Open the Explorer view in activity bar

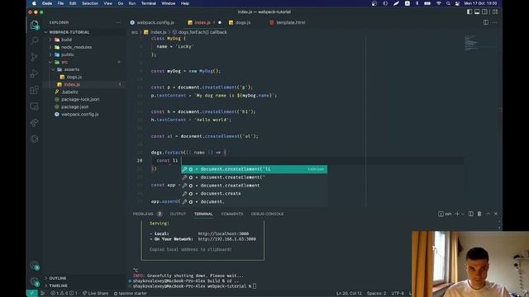click(35, 25)
